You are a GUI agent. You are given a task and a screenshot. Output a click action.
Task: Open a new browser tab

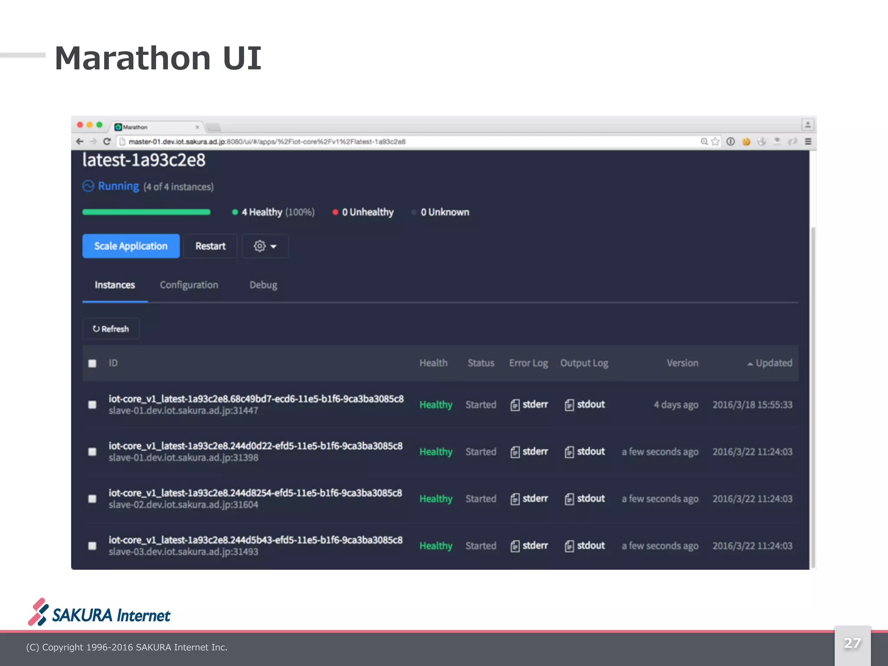(213, 127)
